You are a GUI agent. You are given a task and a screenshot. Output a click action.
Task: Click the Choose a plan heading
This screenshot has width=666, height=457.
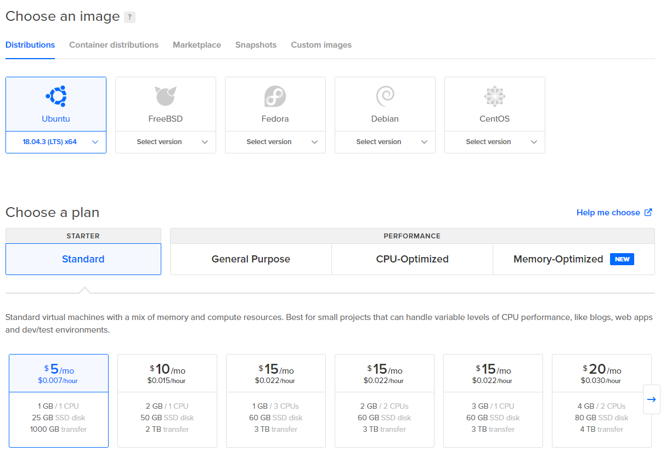(x=53, y=213)
